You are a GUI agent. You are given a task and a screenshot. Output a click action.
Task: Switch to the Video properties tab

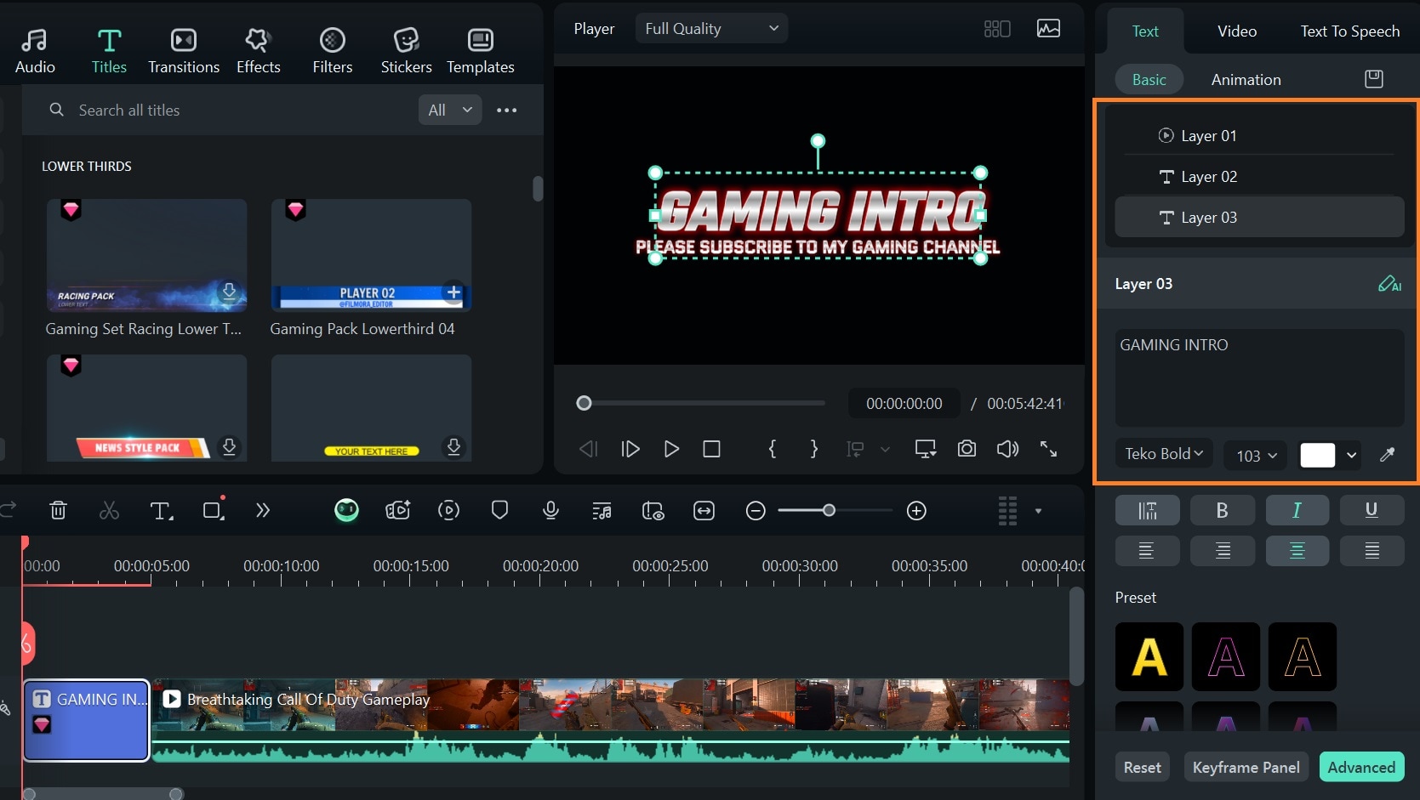(x=1237, y=31)
